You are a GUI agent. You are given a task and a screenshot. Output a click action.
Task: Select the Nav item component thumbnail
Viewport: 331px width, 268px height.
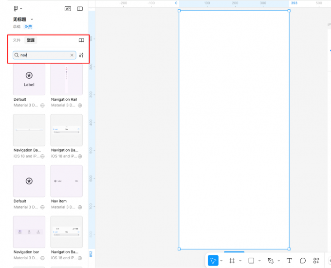[x=67, y=181]
